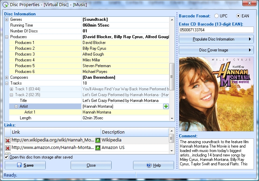Click disc information scroll down arrow

click(172, 118)
